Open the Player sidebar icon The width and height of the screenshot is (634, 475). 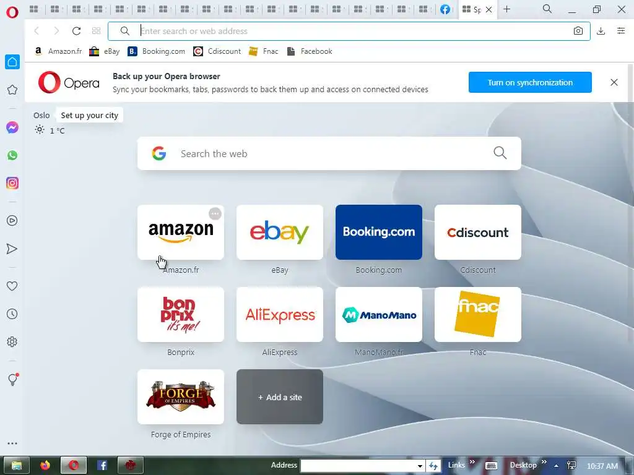[12, 221]
